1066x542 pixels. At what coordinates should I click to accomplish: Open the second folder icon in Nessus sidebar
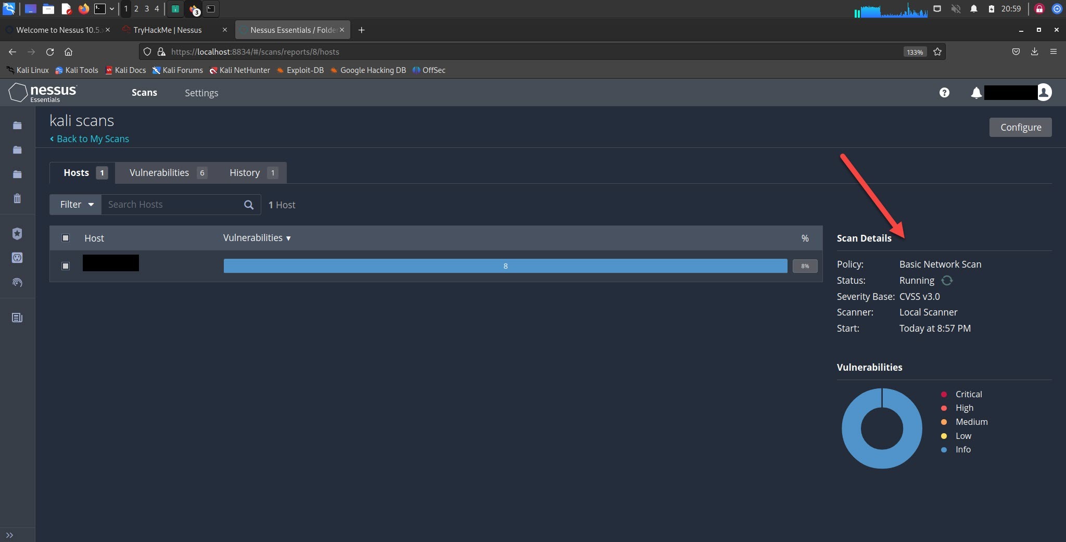click(17, 150)
